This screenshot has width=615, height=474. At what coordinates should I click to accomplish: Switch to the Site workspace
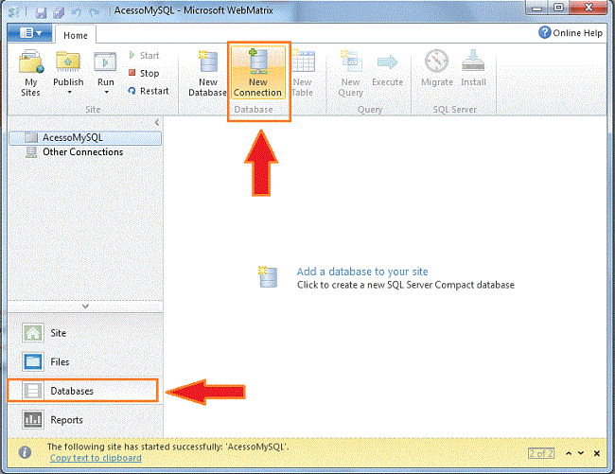point(85,333)
